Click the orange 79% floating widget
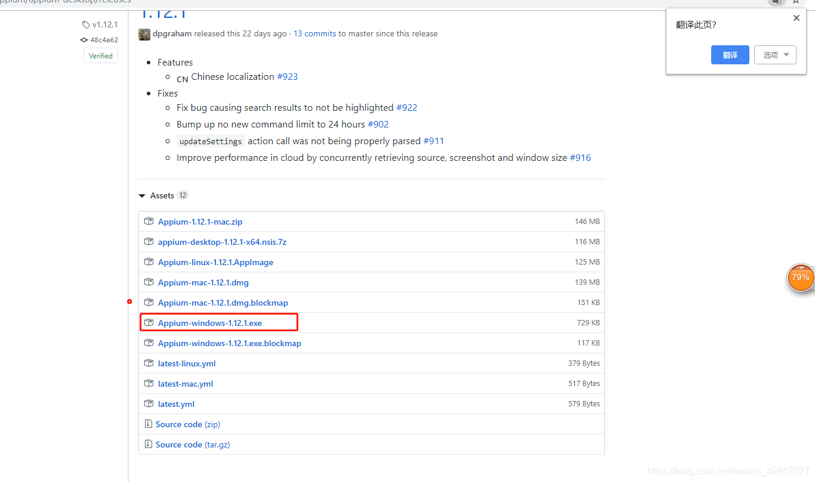 click(801, 278)
